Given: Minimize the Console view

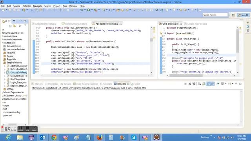Looking at the screenshot, I should [x=236, y=83].
